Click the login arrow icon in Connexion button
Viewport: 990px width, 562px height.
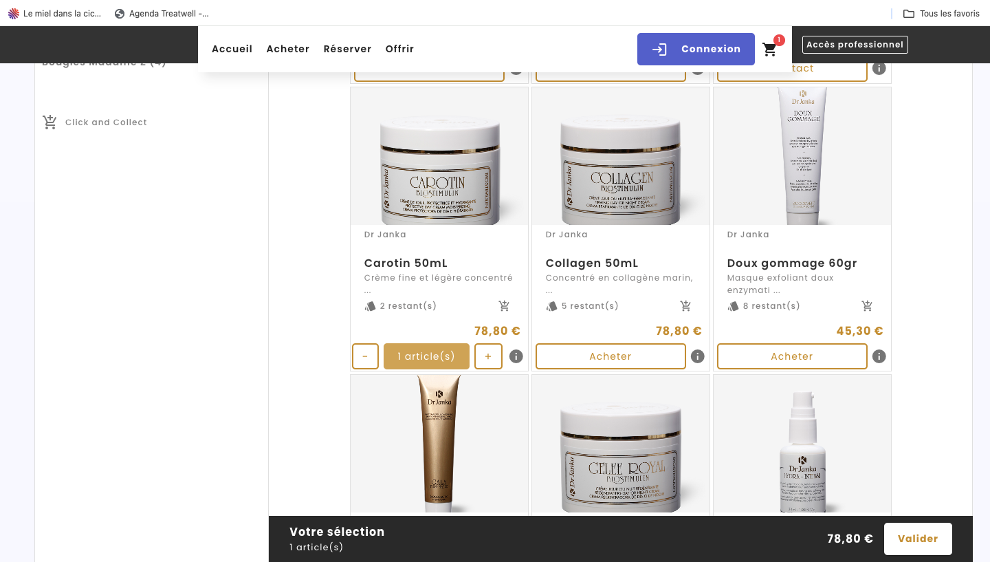pos(659,50)
